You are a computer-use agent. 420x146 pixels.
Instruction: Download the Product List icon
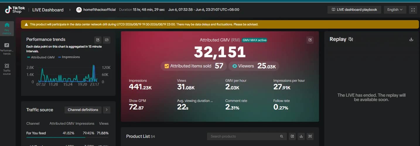tap(301, 136)
